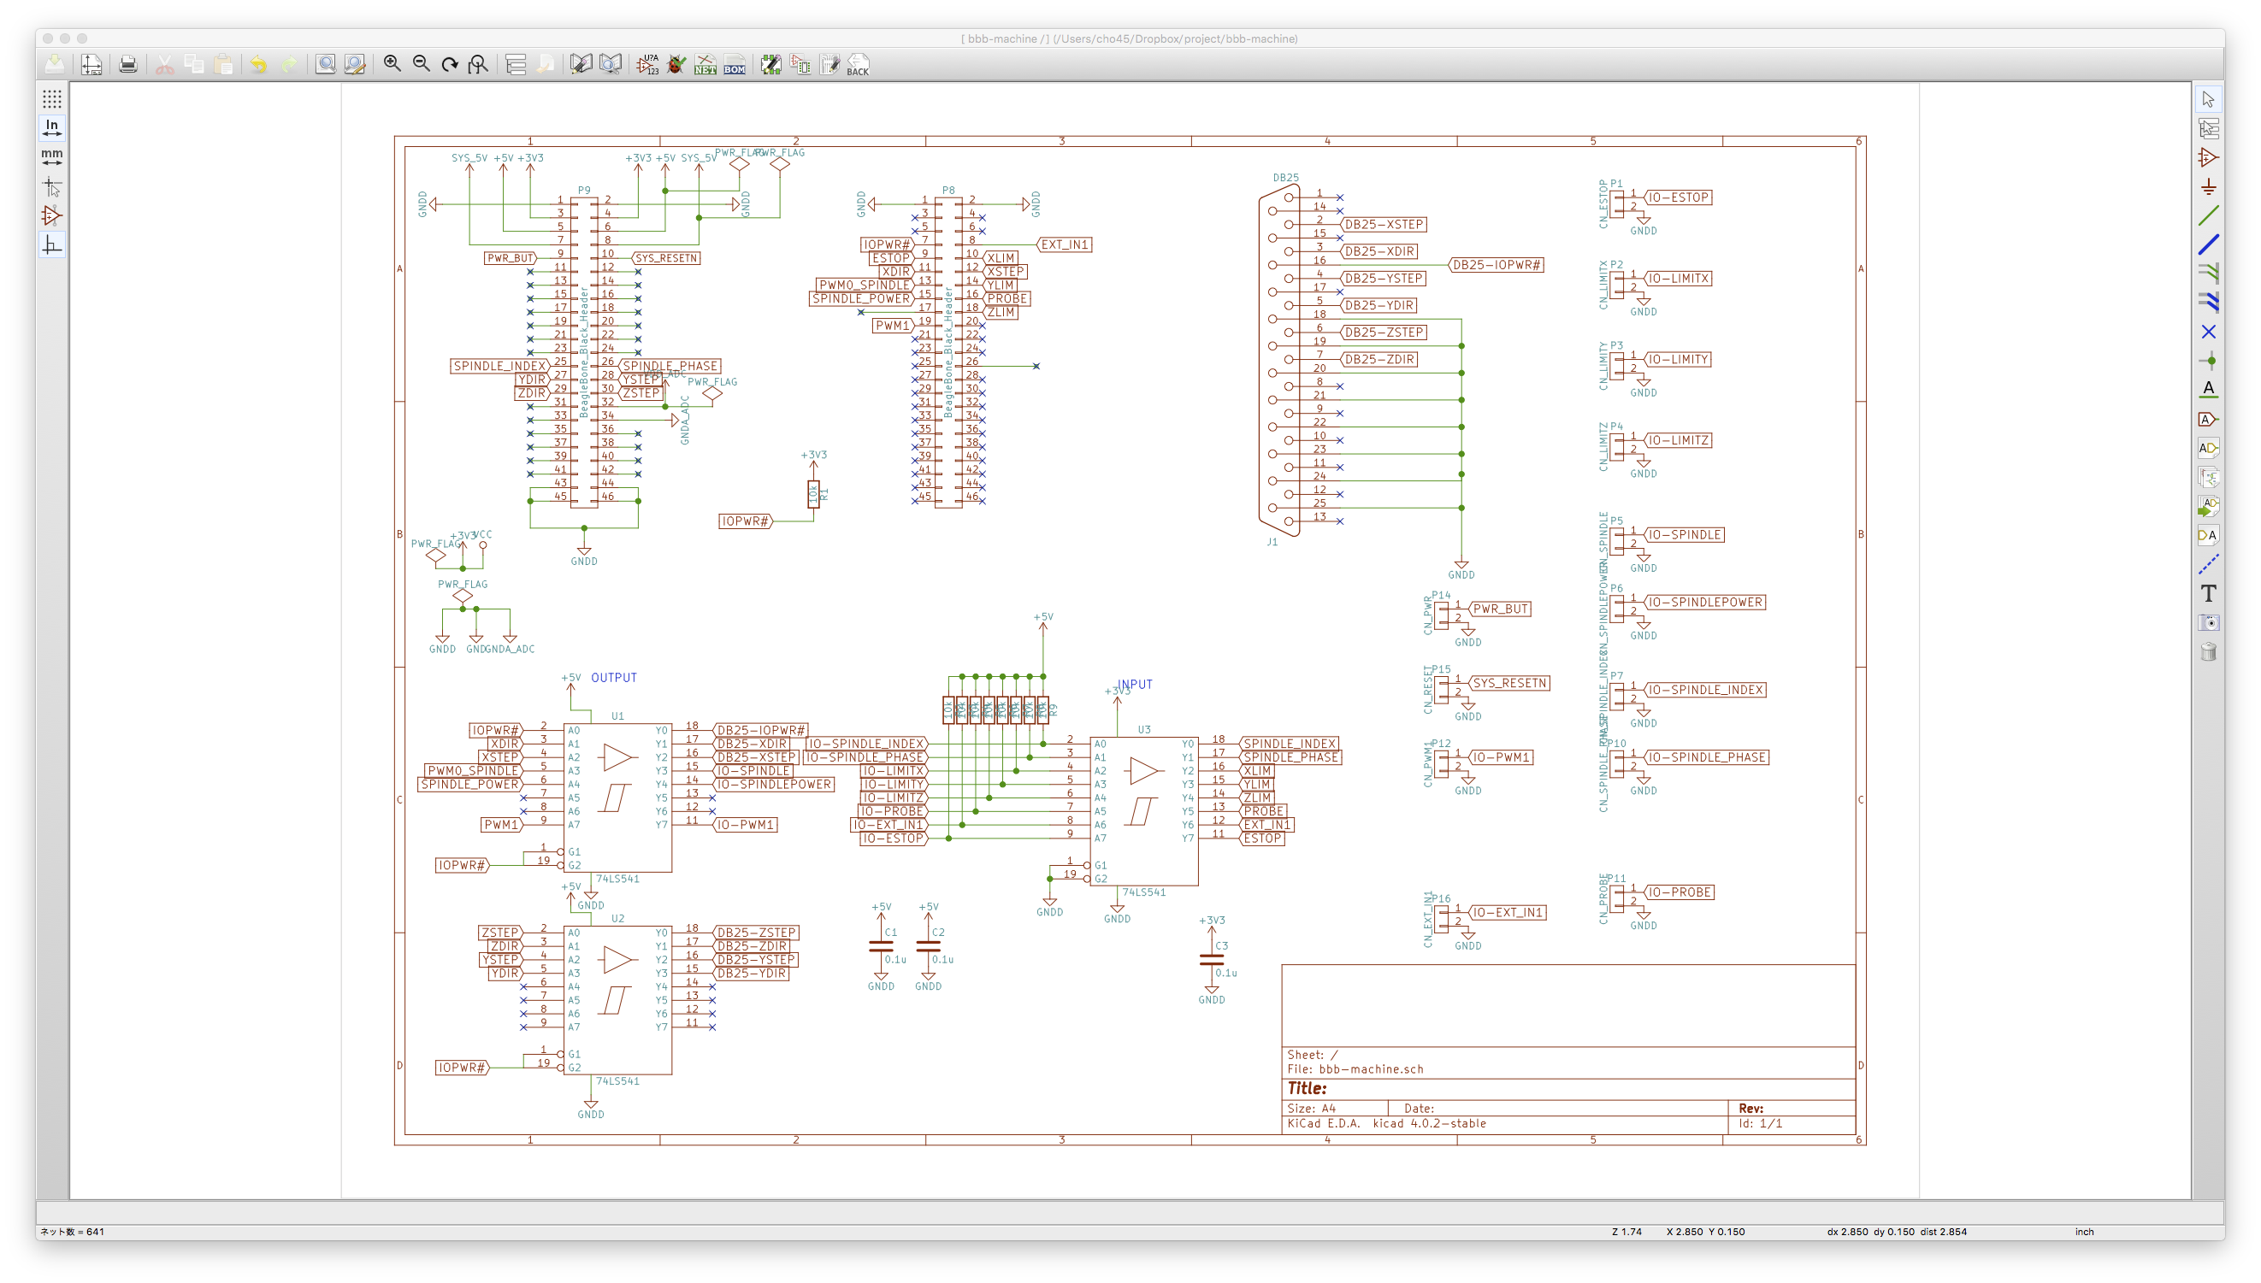The height and width of the screenshot is (1283, 2261).
Task: Run electrical rules check (ladybug icon)
Action: (x=676, y=64)
